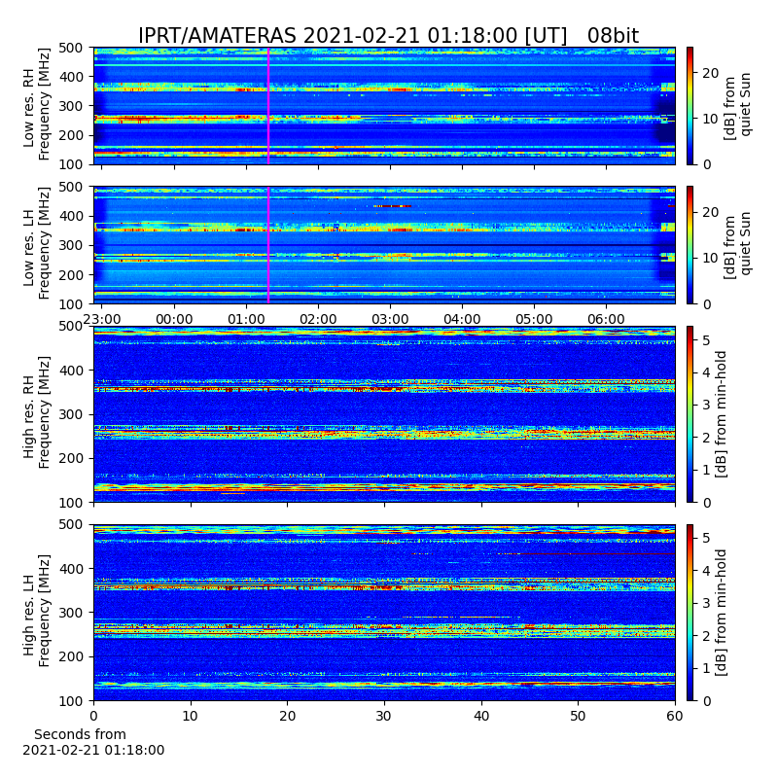Click the 23:00 tick label on the time axis
Image resolution: width=778 pixels, height=778 pixels.
coord(102,319)
